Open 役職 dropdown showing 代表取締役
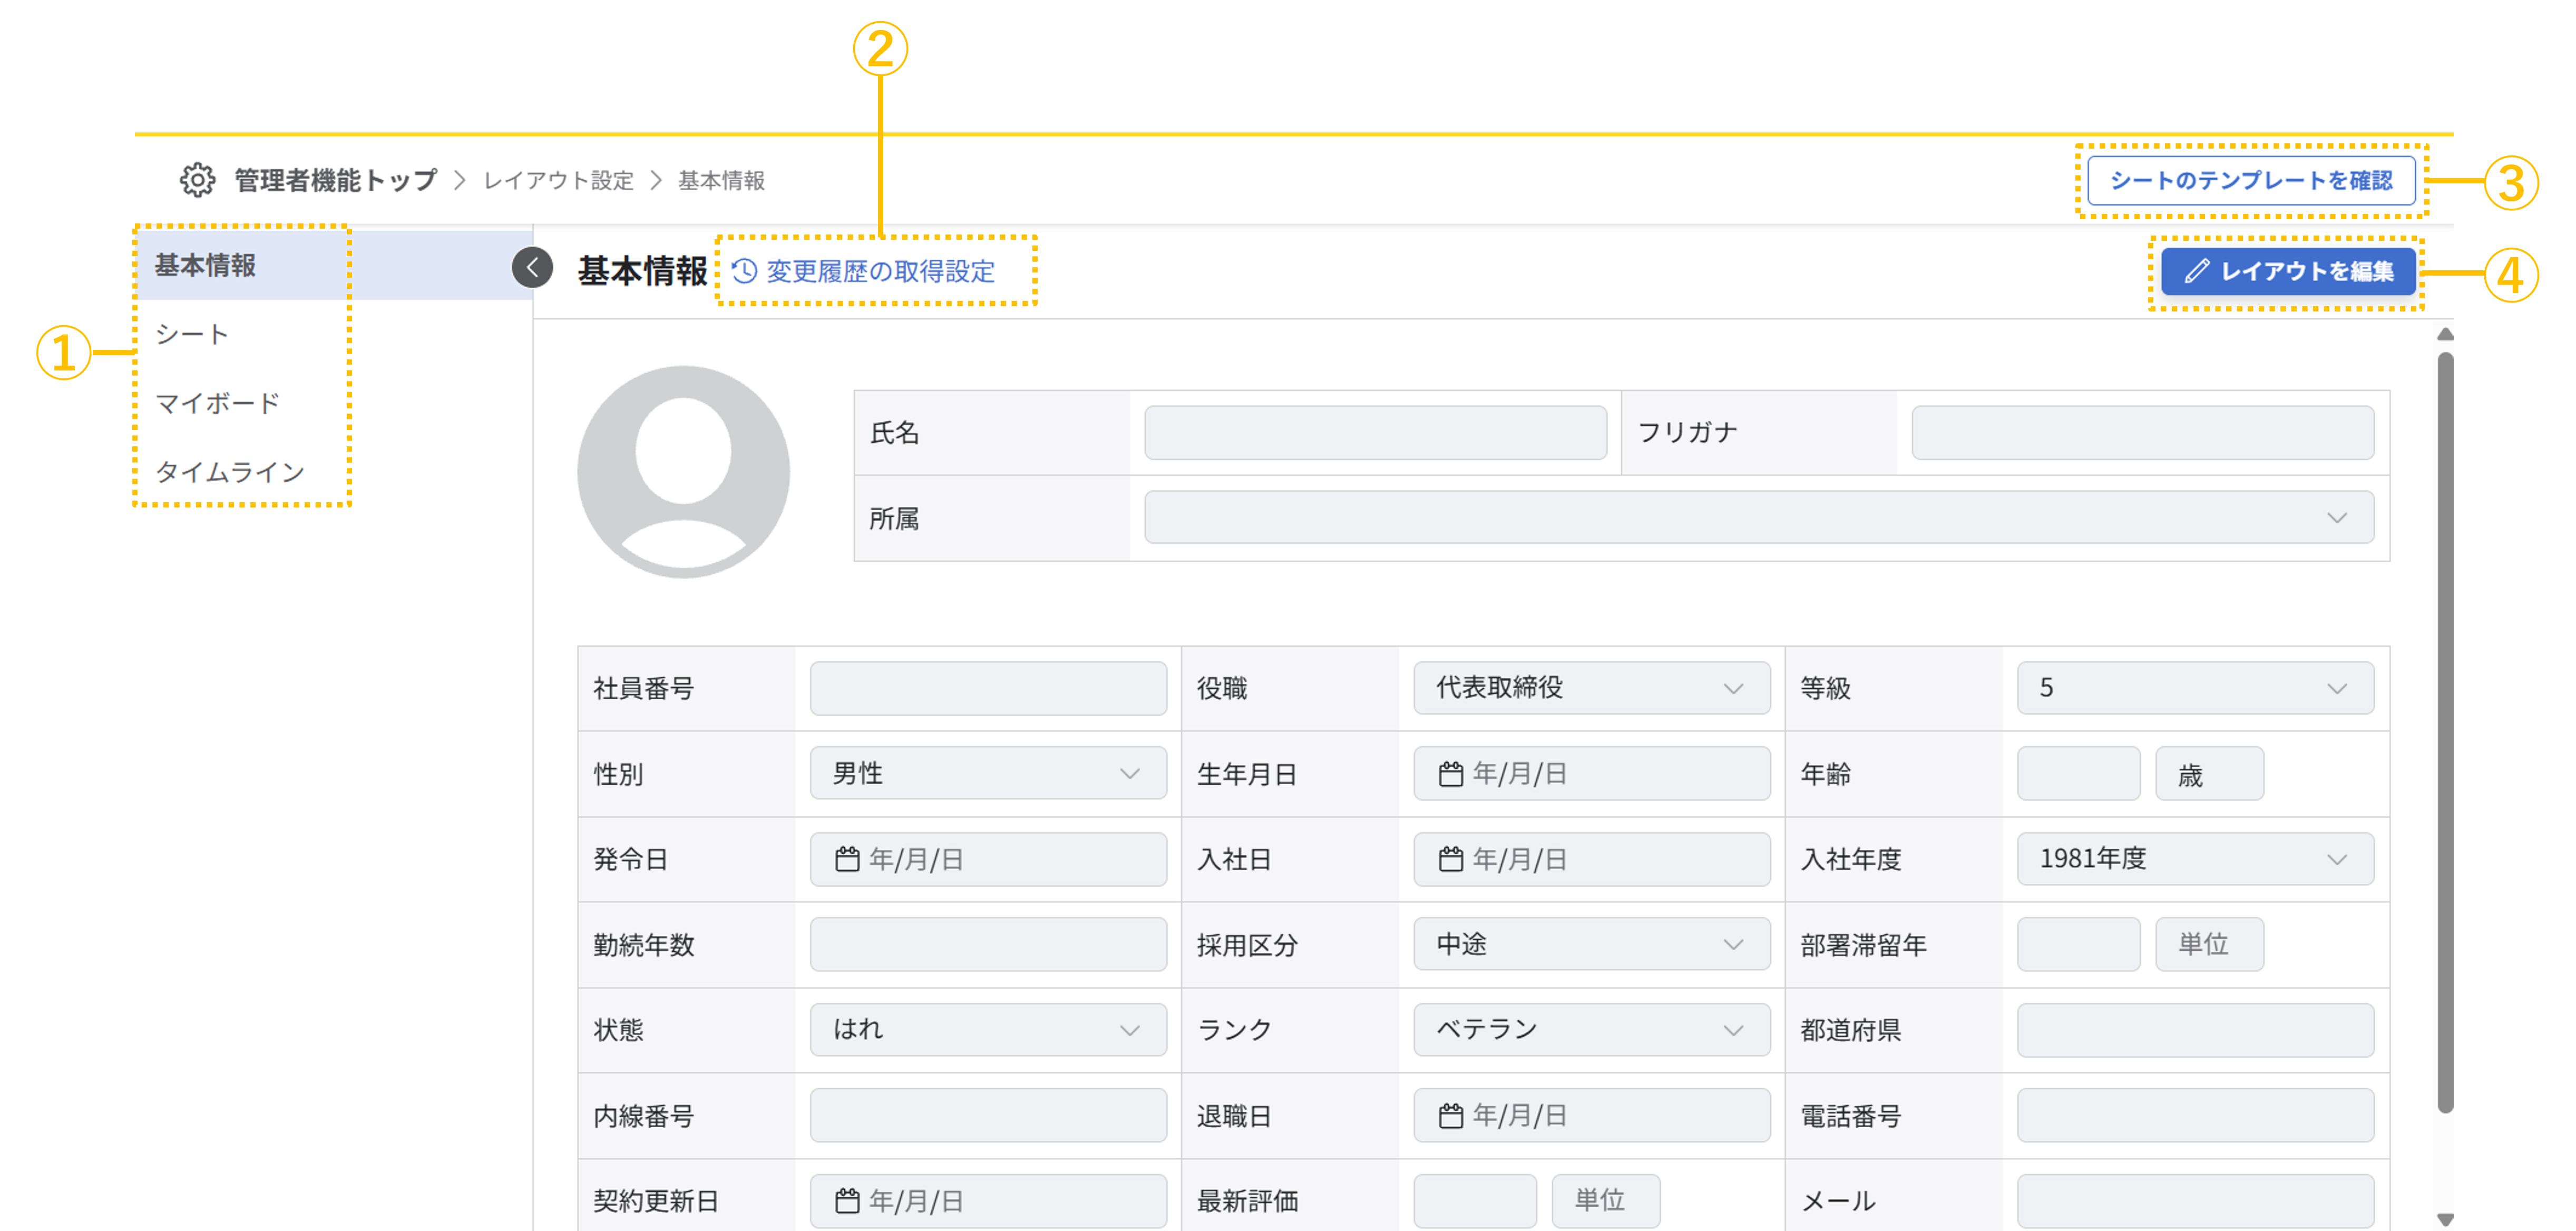Image resolution: width=2576 pixels, height=1231 pixels. click(x=1591, y=688)
